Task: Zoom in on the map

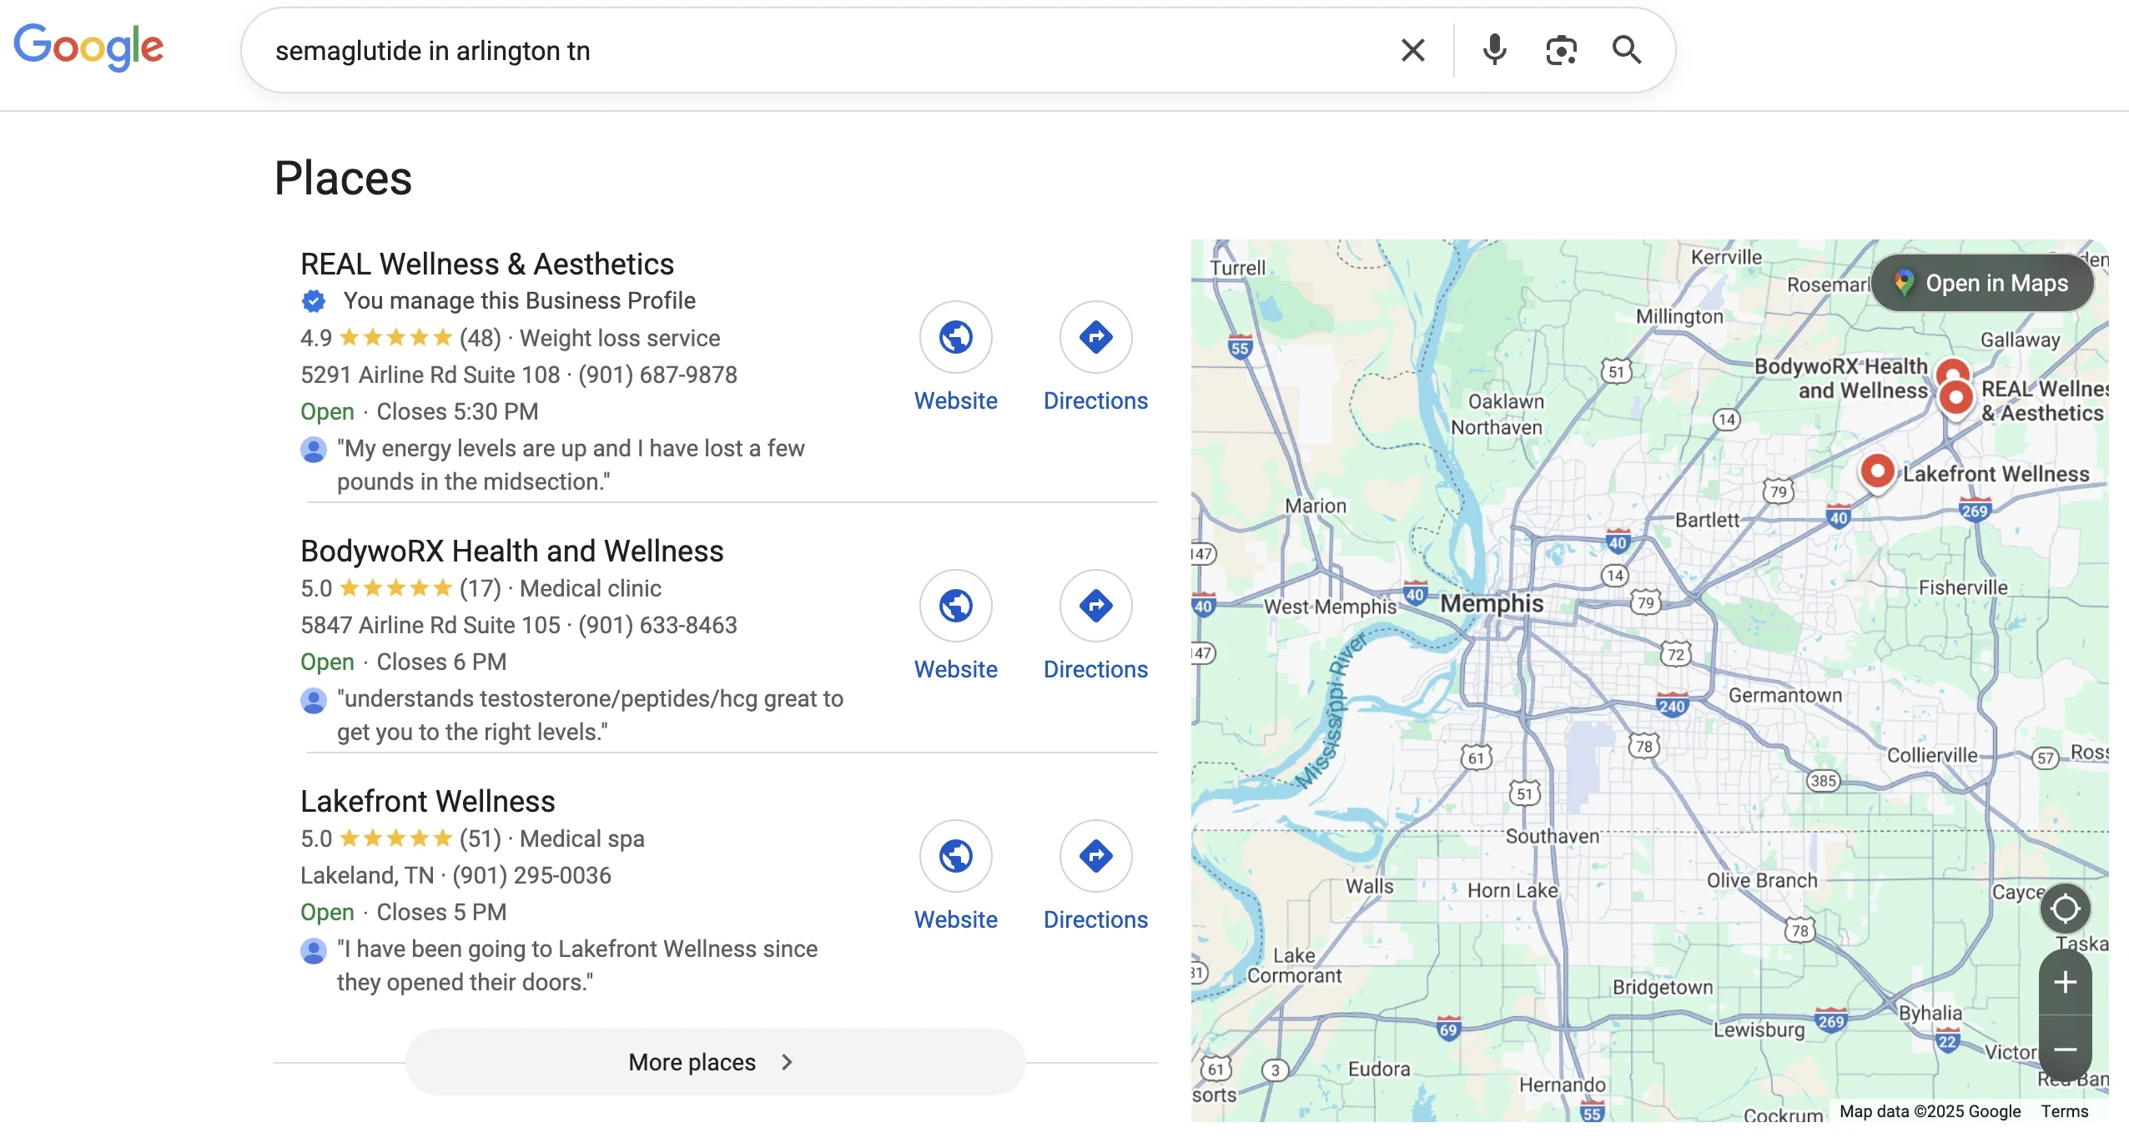Action: 2065,982
